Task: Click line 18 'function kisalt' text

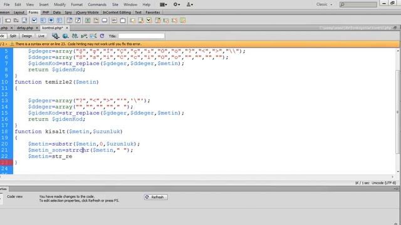Action: [x=68, y=132]
